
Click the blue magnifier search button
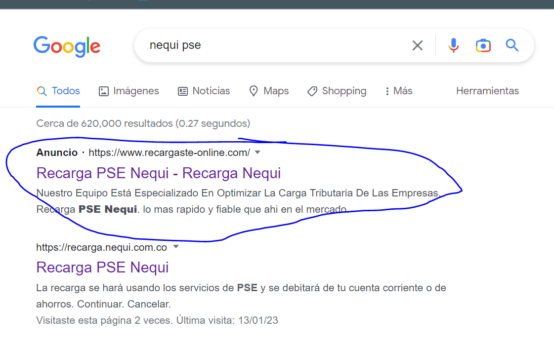[x=511, y=45]
